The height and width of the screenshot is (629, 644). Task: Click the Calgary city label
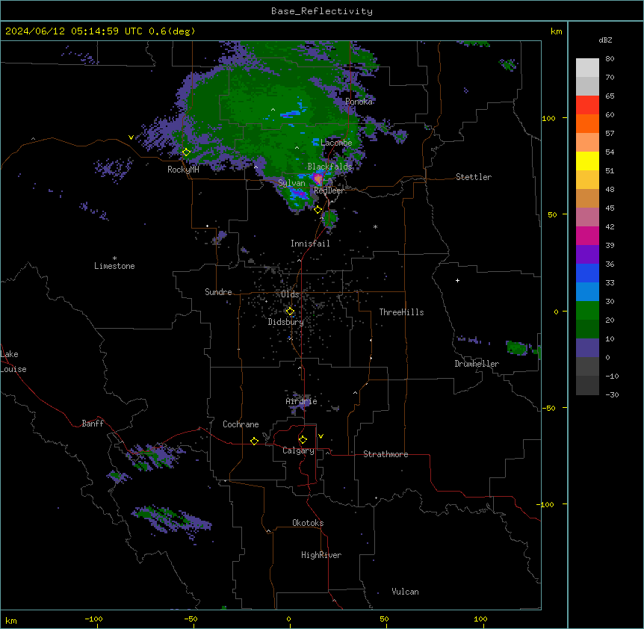pos(298,450)
